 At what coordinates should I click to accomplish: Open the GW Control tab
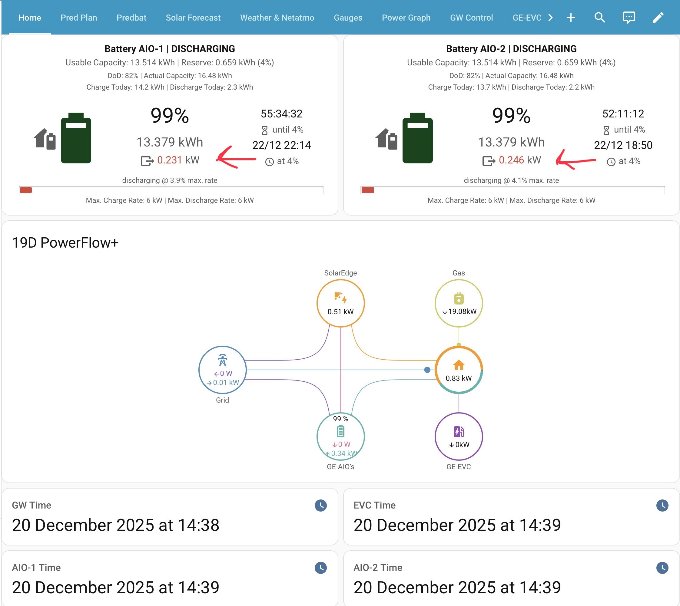pos(471,18)
